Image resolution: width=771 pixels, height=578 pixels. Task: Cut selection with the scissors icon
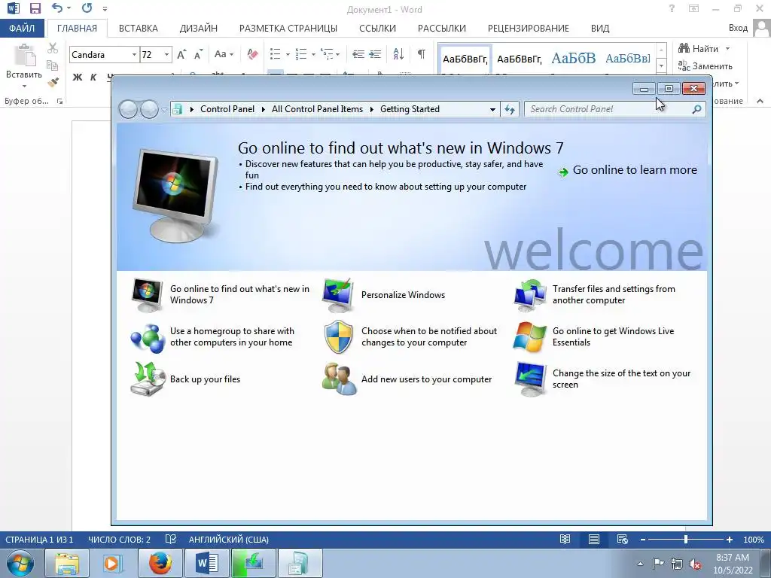click(x=53, y=48)
